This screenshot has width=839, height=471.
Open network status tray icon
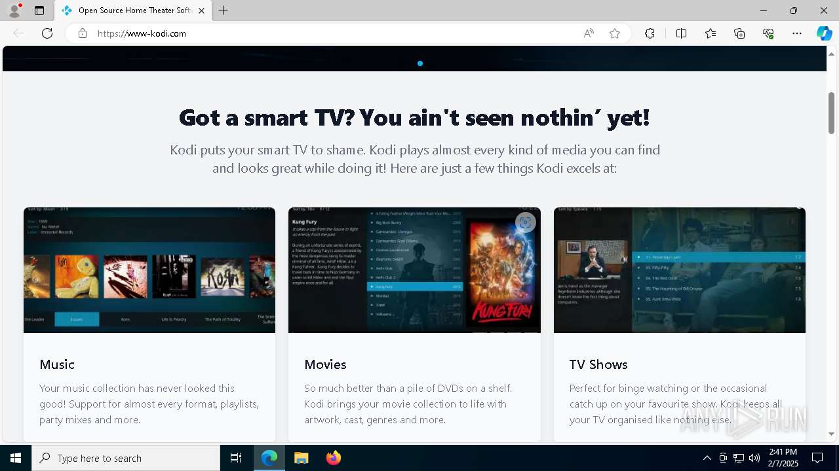coord(739,458)
